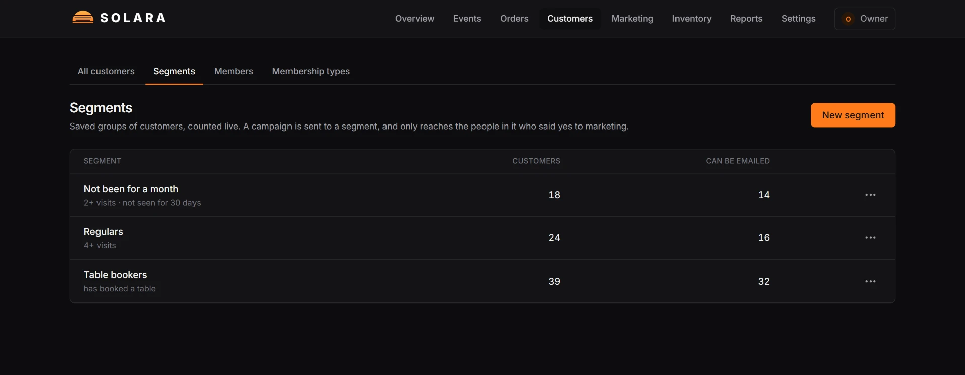
Task: Navigate to Inventory
Action: click(692, 19)
